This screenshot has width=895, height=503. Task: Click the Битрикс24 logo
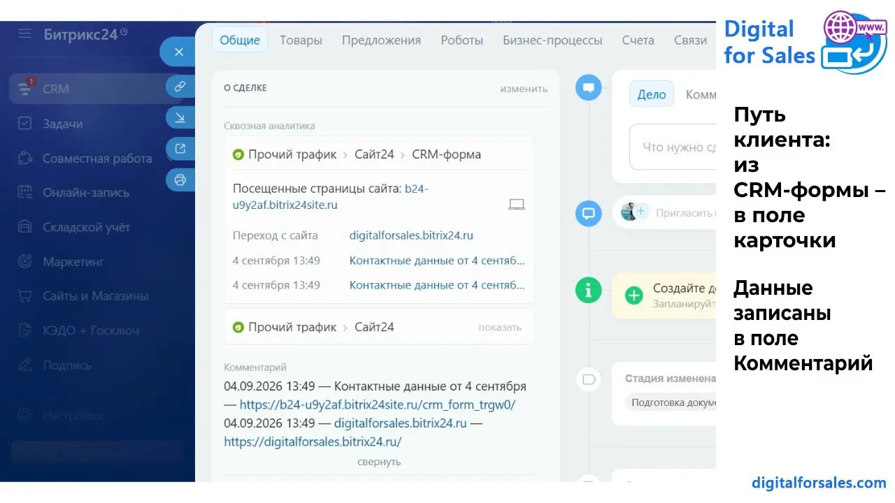(85, 34)
